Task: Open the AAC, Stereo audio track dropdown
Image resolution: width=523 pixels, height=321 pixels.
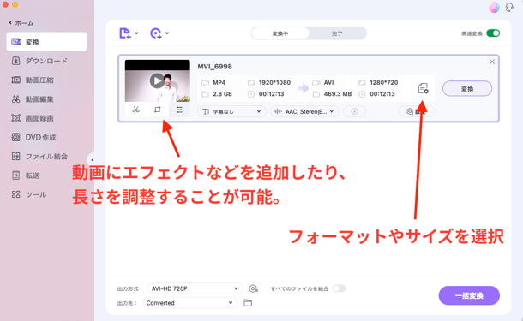Action: (x=304, y=111)
